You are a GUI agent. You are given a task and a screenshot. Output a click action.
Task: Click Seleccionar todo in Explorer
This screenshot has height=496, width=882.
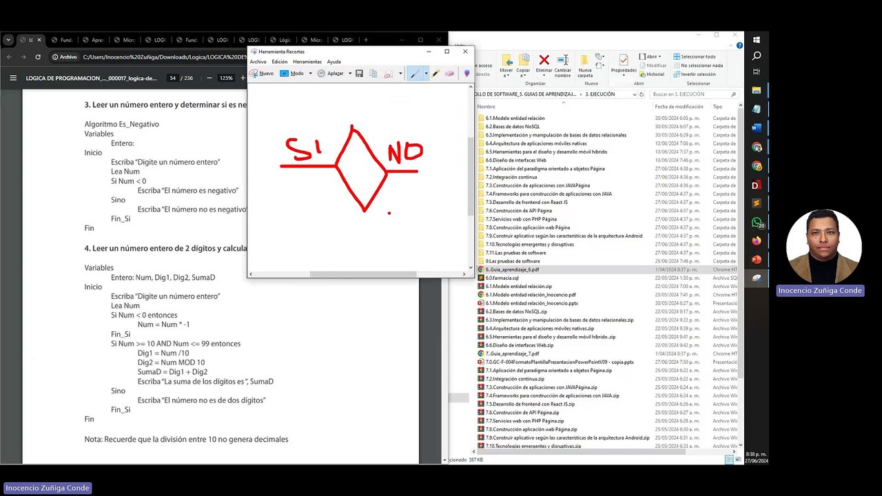(x=694, y=56)
